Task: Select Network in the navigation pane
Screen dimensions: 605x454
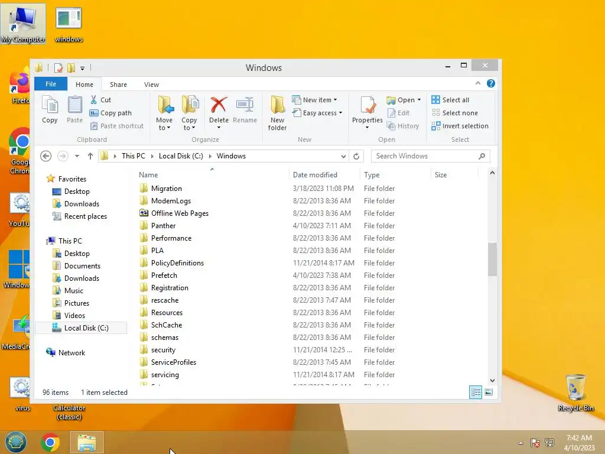Action: [x=66, y=352]
